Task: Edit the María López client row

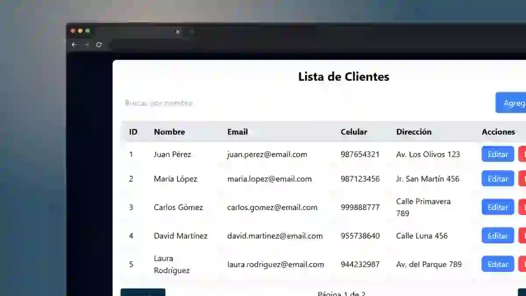Action: [498, 178]
